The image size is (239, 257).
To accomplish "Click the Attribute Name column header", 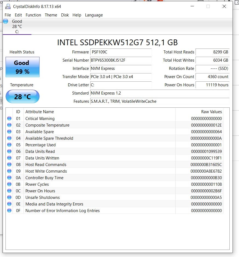I will (x=40, y=112).
